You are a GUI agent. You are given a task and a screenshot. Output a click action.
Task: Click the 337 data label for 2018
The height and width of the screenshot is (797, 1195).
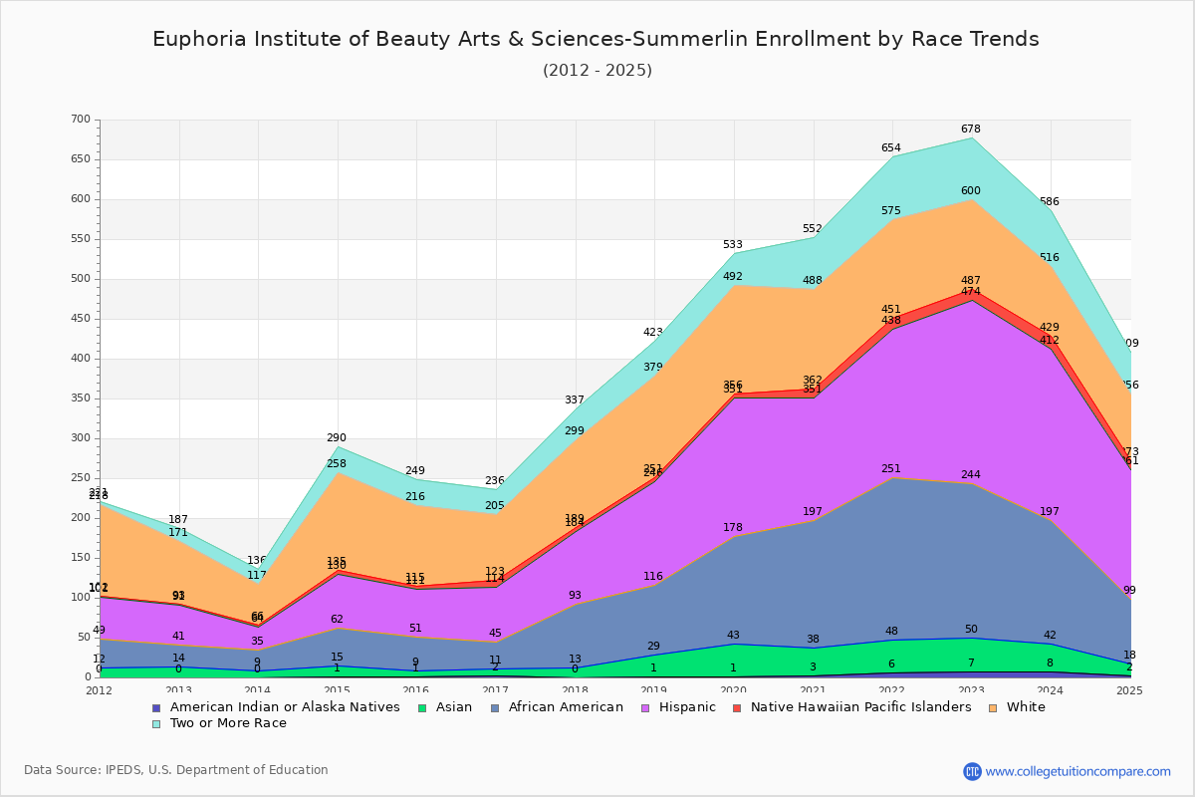tap(575, 400)
